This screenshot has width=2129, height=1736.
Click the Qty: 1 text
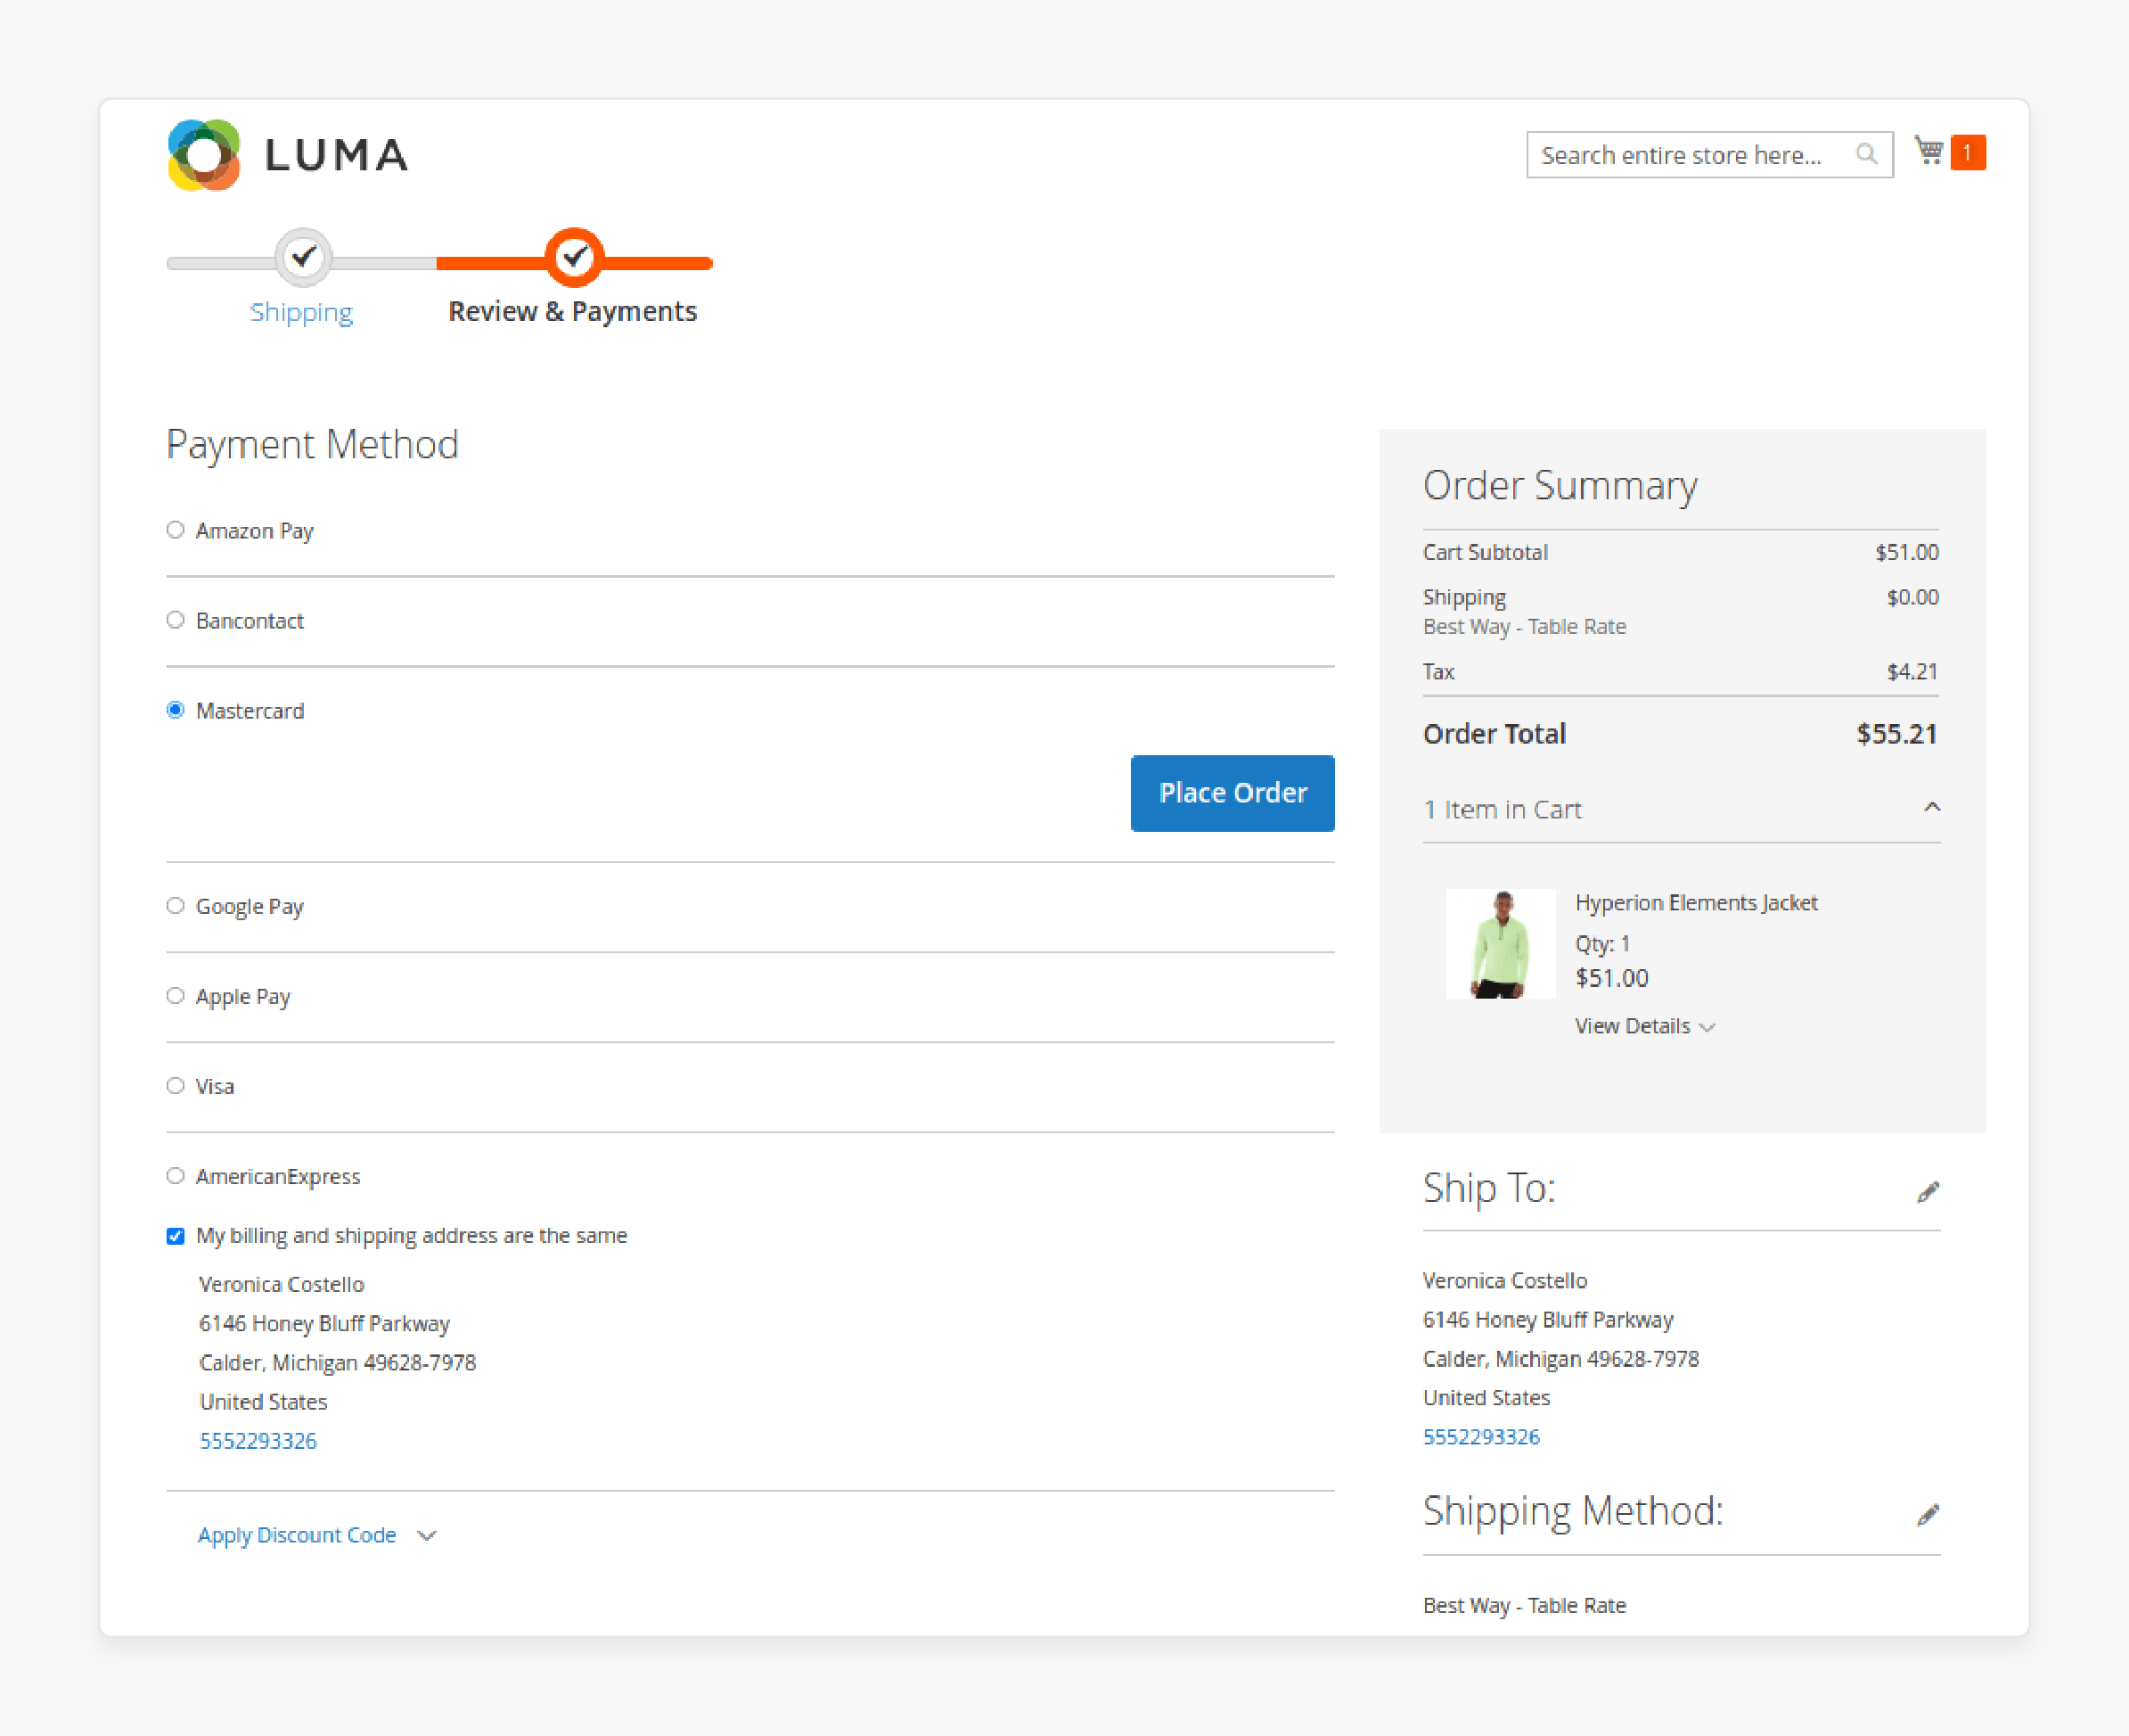click(x=1602, y=944)
